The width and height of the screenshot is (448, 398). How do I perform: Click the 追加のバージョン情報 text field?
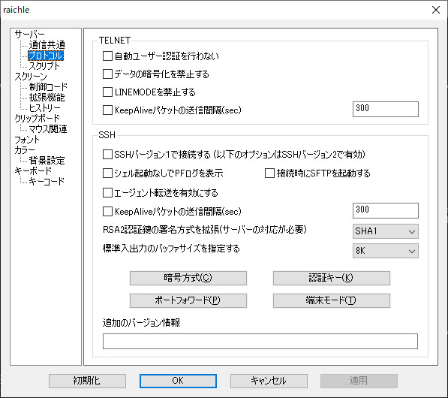pyautogui.click(x=260, y=341)
